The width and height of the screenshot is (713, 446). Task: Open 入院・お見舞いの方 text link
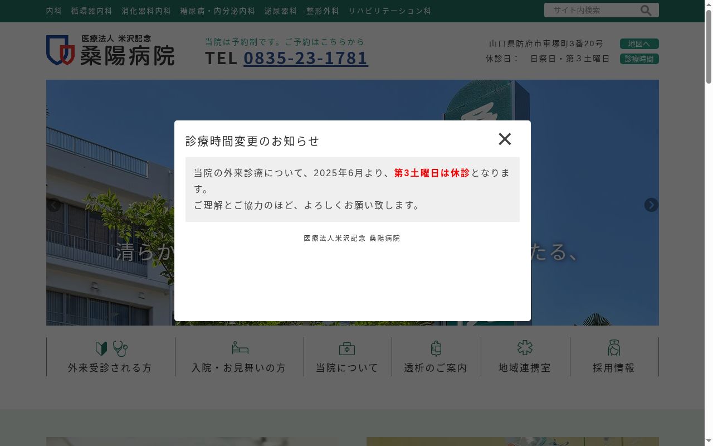click(239, 368)
